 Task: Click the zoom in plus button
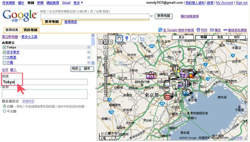coord(106,53)
